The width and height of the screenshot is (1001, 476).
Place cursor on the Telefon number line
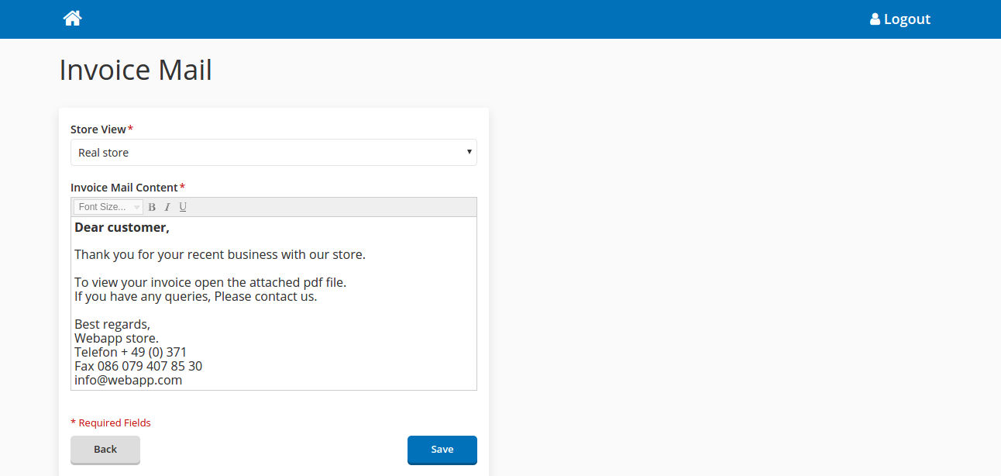(x=130, y=352)
